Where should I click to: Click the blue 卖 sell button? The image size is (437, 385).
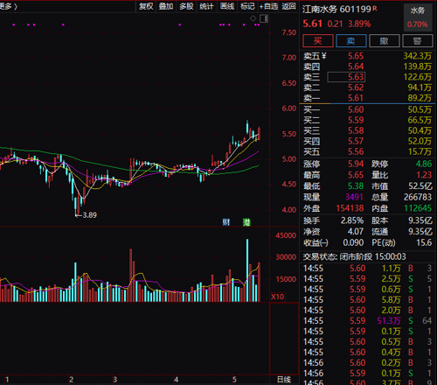pyautogui.click(x=351, y=40)
